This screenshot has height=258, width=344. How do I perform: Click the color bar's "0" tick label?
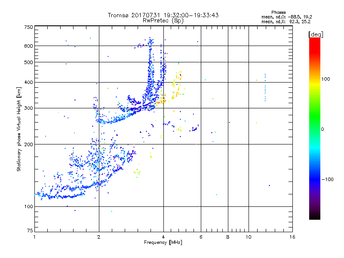point(322,129)
